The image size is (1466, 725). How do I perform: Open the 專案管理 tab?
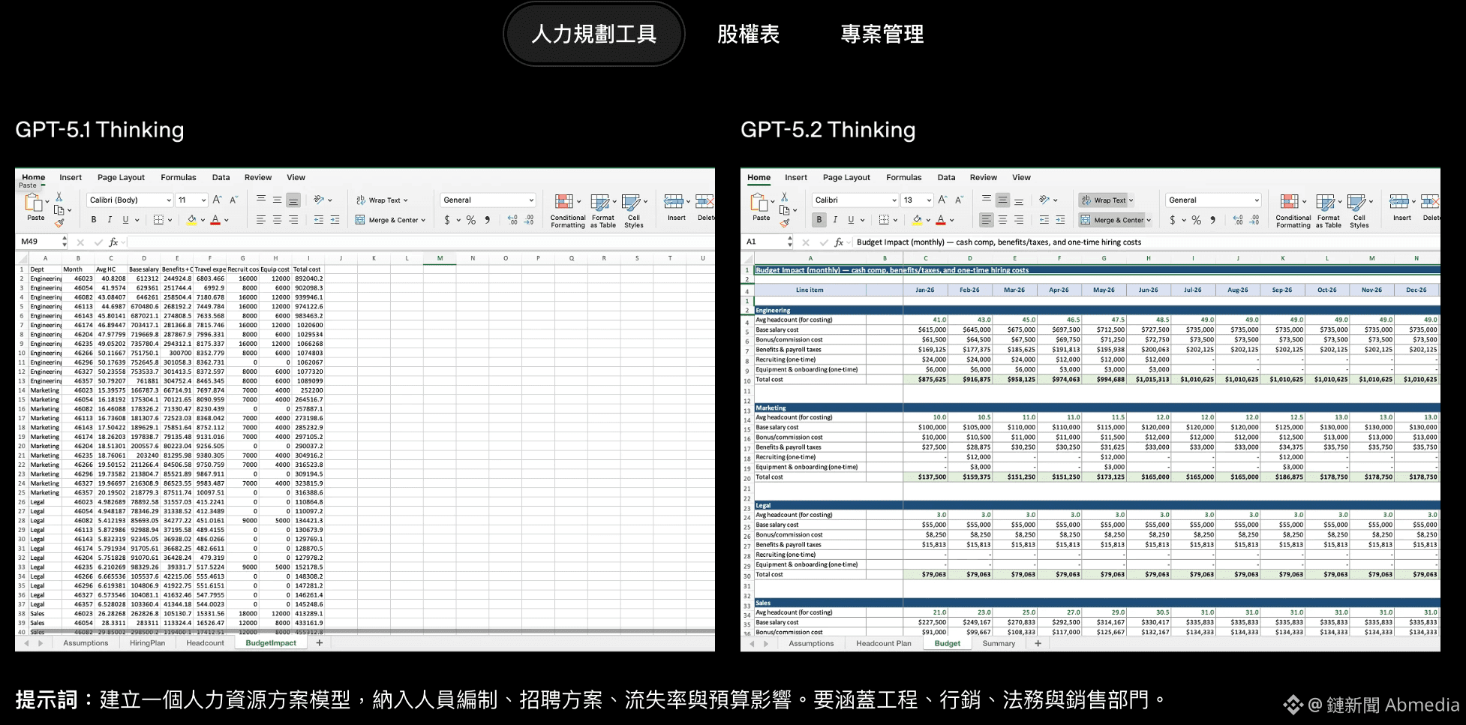point(882,34)
